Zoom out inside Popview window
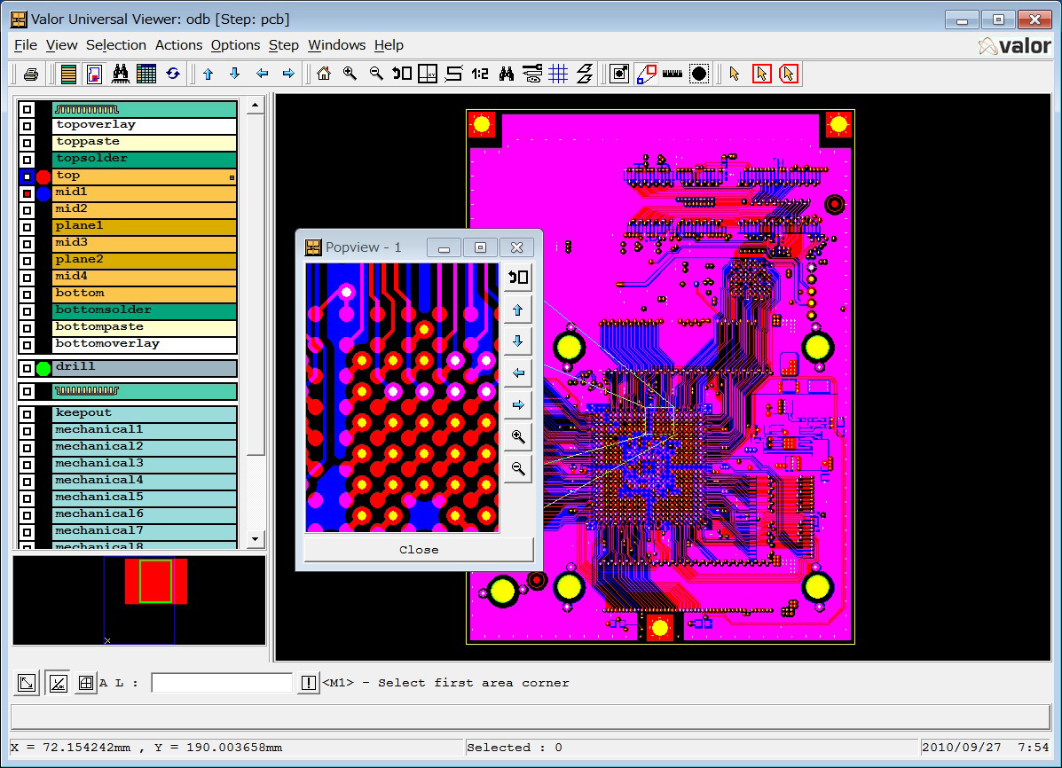 [518, 468]
